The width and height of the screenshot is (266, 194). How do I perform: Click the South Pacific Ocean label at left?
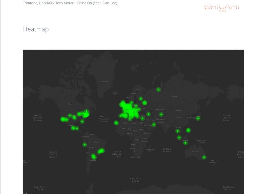coord(53,154)
